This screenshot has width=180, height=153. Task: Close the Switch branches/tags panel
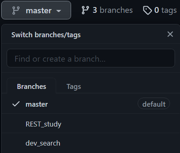point(170,34)
